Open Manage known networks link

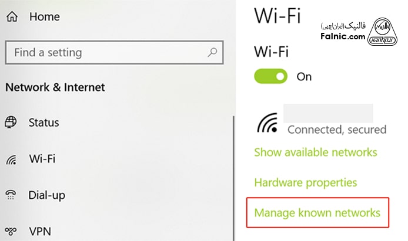[x=317, y=212]
